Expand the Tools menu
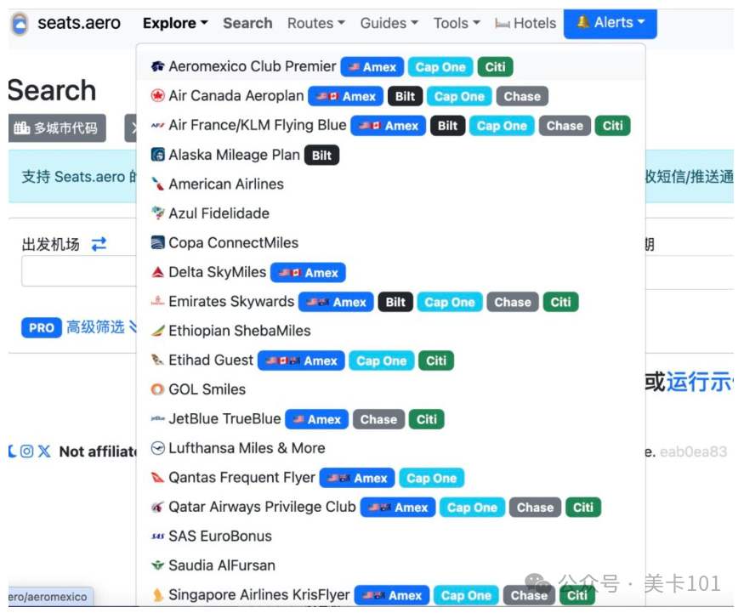This screenshot has height=613, width=744. click(457, 23)
